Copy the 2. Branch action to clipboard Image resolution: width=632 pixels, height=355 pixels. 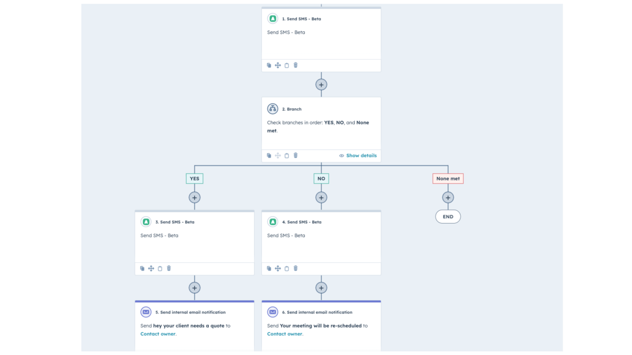(x=287, y=156)
